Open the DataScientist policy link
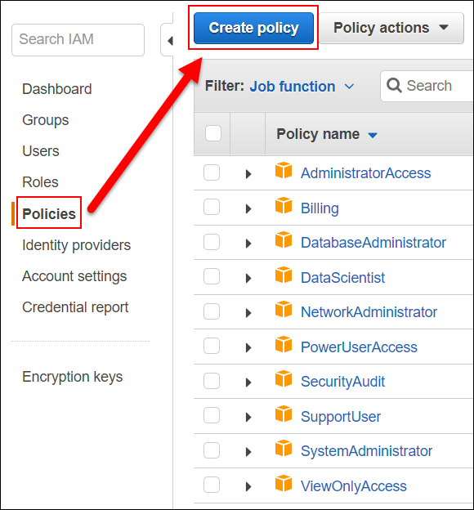 (343, 277)
